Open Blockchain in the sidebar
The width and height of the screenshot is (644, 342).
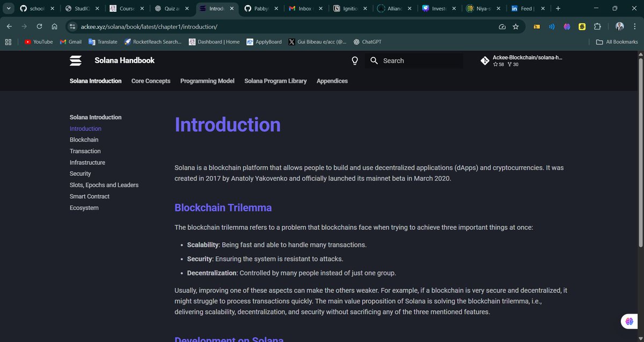[84, 139]
